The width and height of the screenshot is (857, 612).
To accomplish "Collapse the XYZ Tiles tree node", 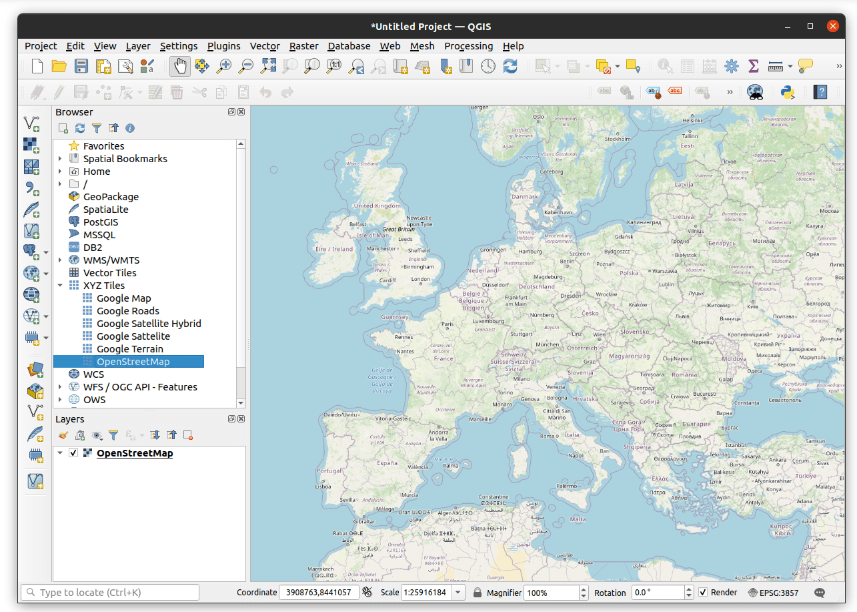I will click(60, 285).
